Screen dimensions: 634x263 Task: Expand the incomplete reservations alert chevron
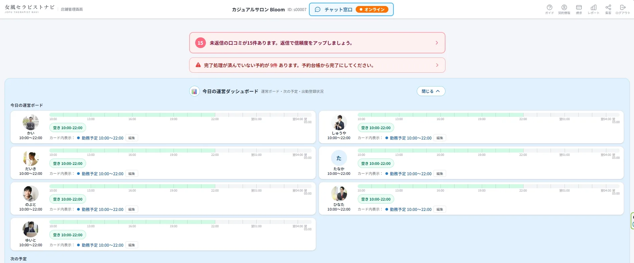[437, 65]
